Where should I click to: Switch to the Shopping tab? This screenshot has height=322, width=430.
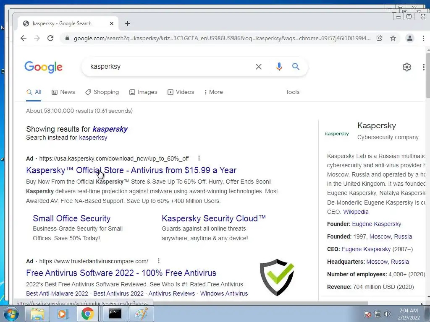[102, 92]
